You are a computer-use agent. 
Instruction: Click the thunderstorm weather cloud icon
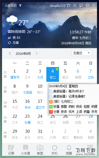coord(12,20)
